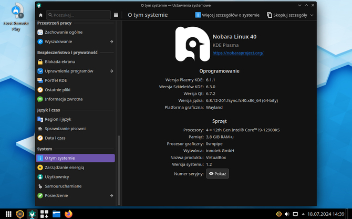Click the Nobara Linux 40 heading
The image size is (352, 219).
pos(234,37)
